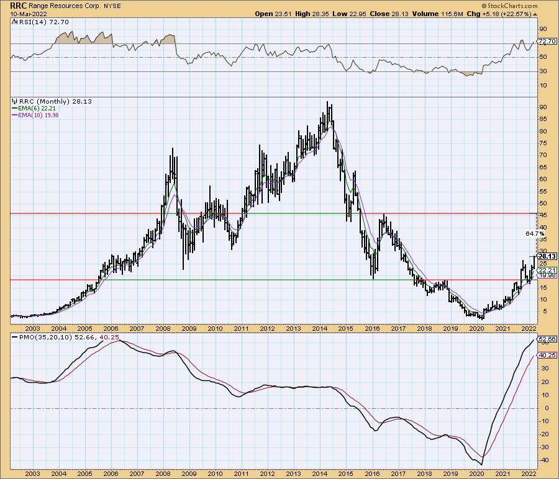Click the PMO 0 level label
The width and height of the screenshot is (559, 479).
547,408
